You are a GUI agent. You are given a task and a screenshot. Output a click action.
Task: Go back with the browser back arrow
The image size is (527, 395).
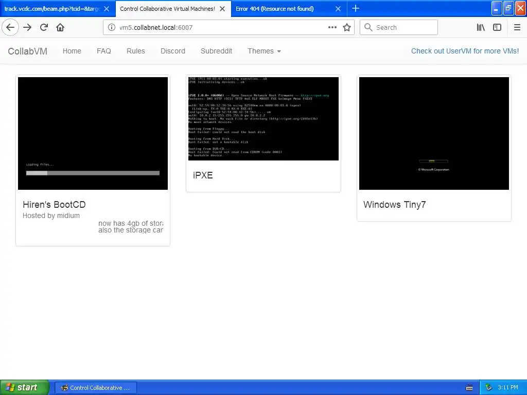point(10,27)
